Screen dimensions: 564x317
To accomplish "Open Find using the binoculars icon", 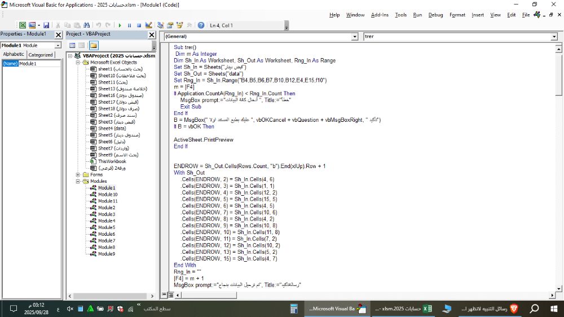I will [86, 25].
